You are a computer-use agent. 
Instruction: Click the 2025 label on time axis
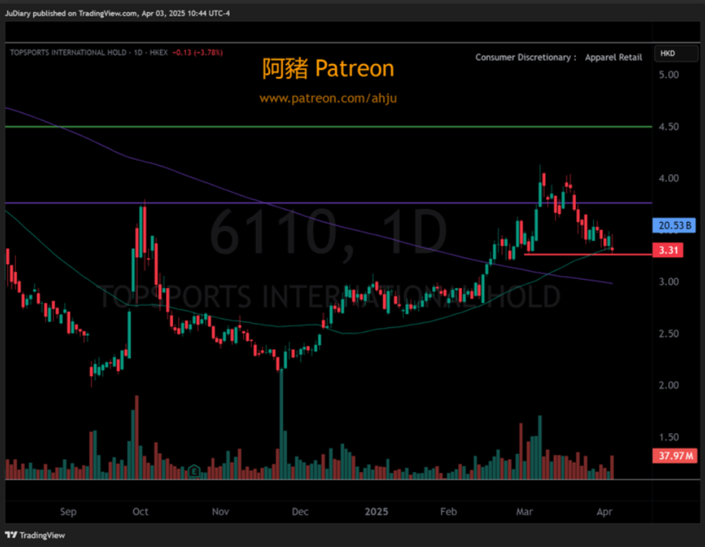pos(376,511)
